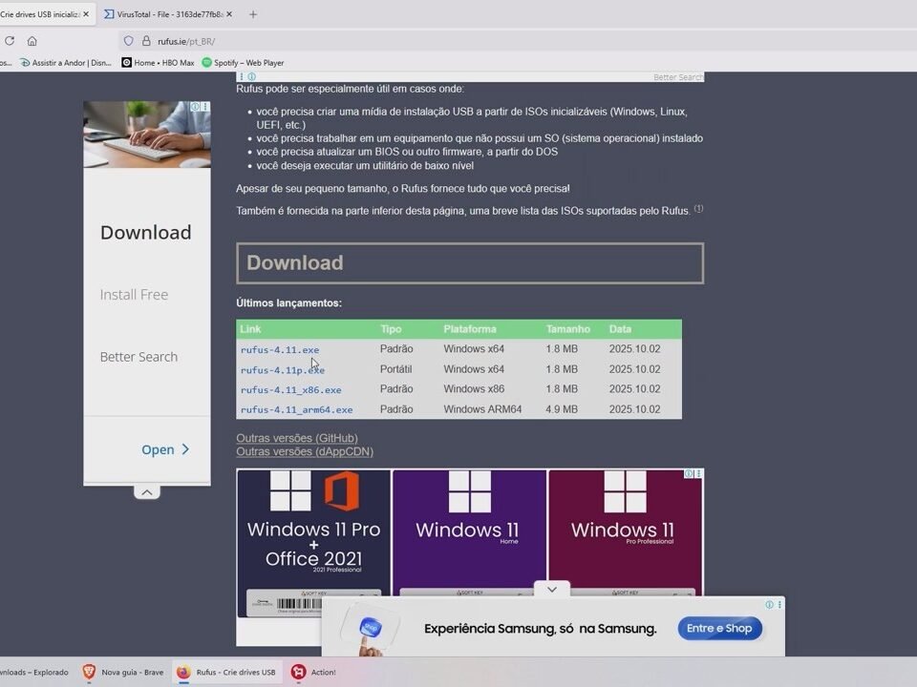Close the VirusTotal tab
Viewport: 917px width, 687px height.
[x=232, y=14]
